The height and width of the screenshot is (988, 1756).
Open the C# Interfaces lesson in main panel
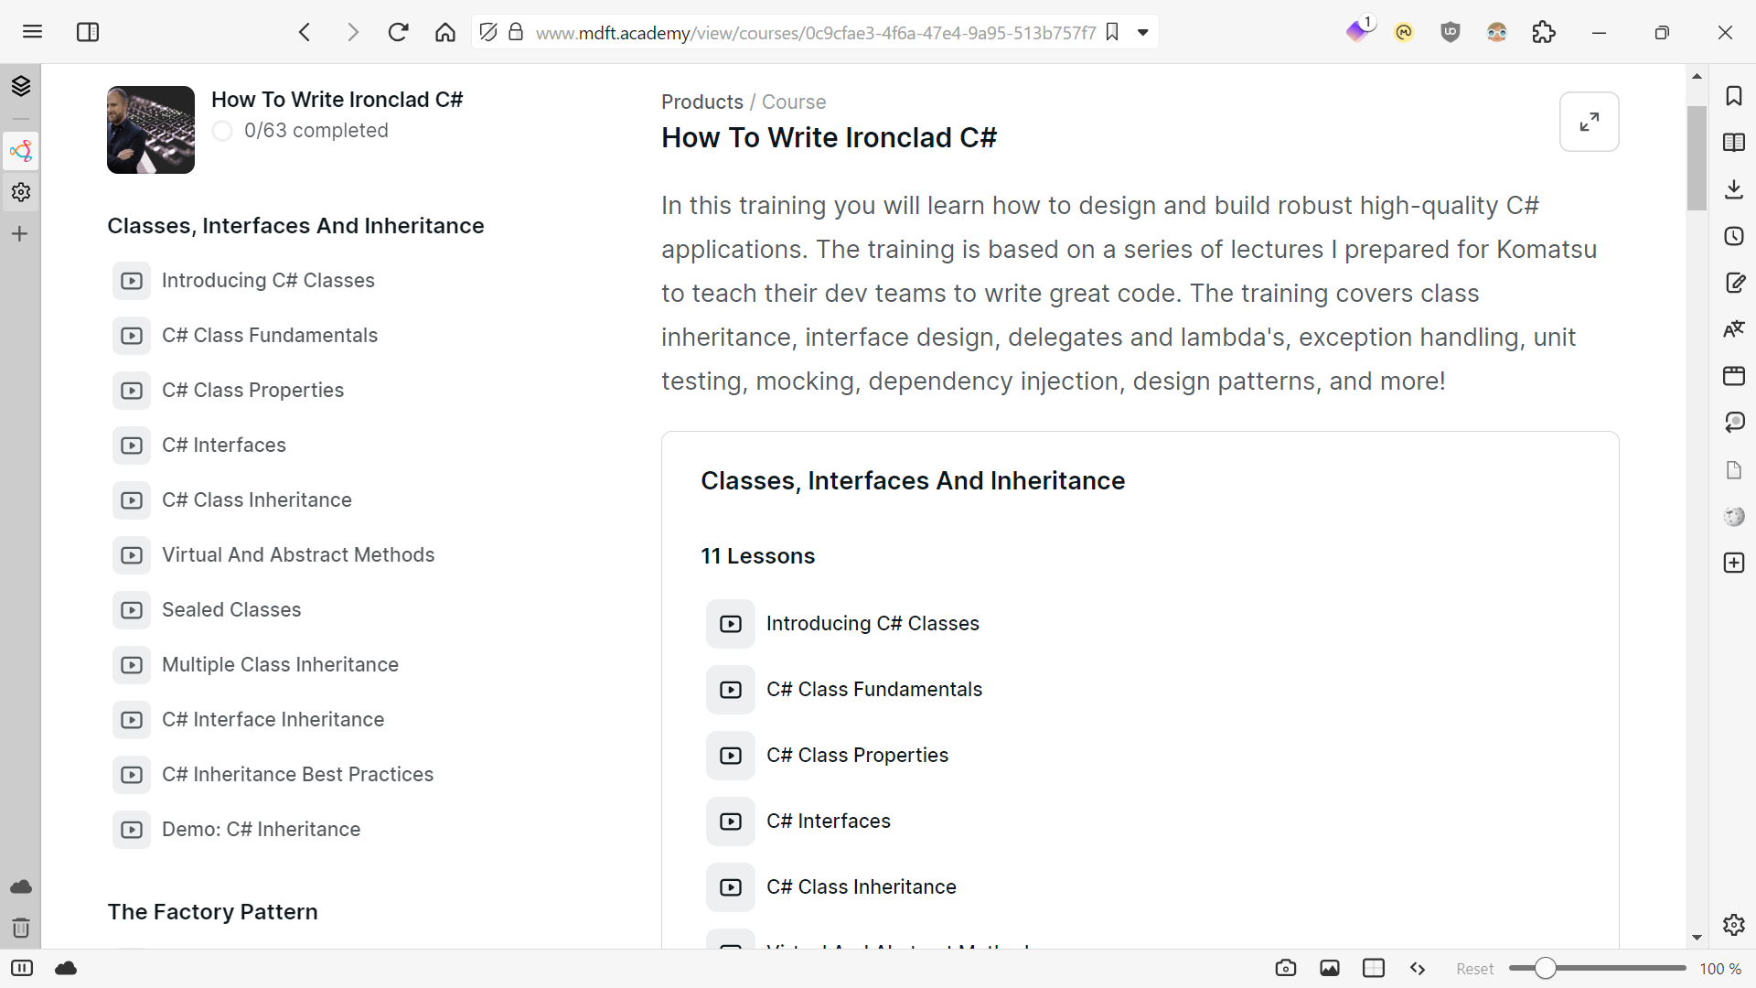coord(828,822)
